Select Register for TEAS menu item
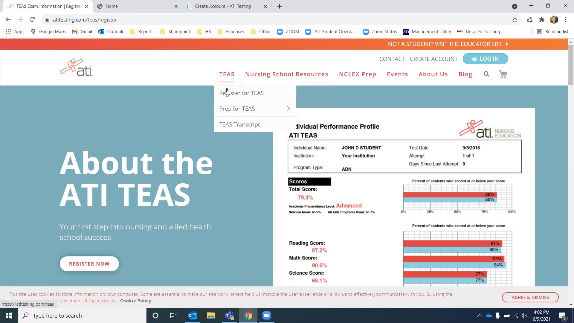 pos(241,93)
